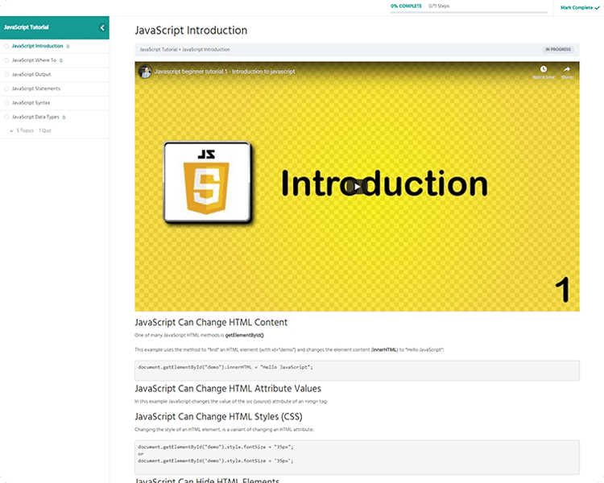Click sample icon beside JavaScript Data Types

click(64, 117)
